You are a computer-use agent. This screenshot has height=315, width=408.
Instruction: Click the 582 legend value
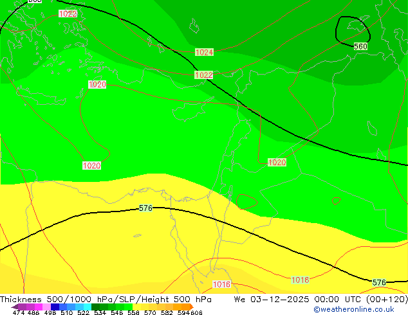[x=167, y=312]
